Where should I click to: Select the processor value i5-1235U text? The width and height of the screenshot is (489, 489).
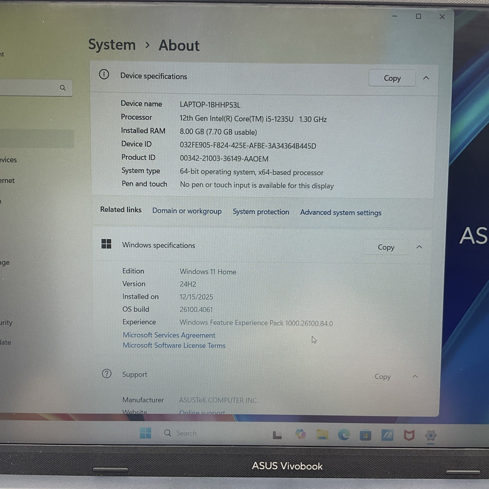253,119
